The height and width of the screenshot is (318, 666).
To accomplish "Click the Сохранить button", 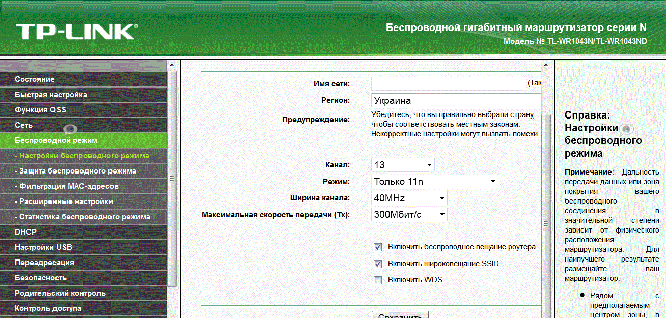I will coord(400,315).
